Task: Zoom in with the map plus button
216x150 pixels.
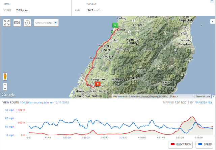Action: click(x=5, y=85)
